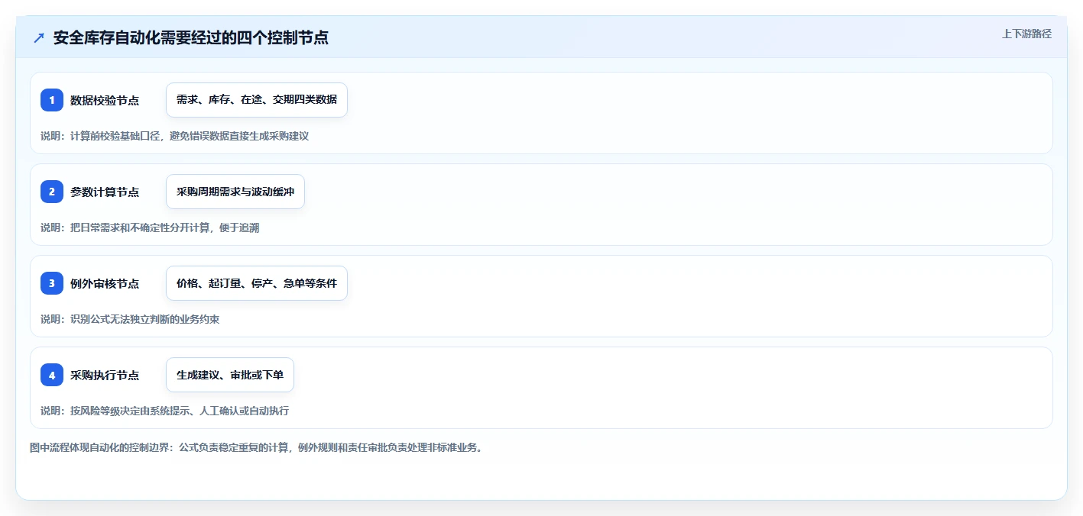
Task: Click the arrow icon beside the title
Action: click(39, 37)
